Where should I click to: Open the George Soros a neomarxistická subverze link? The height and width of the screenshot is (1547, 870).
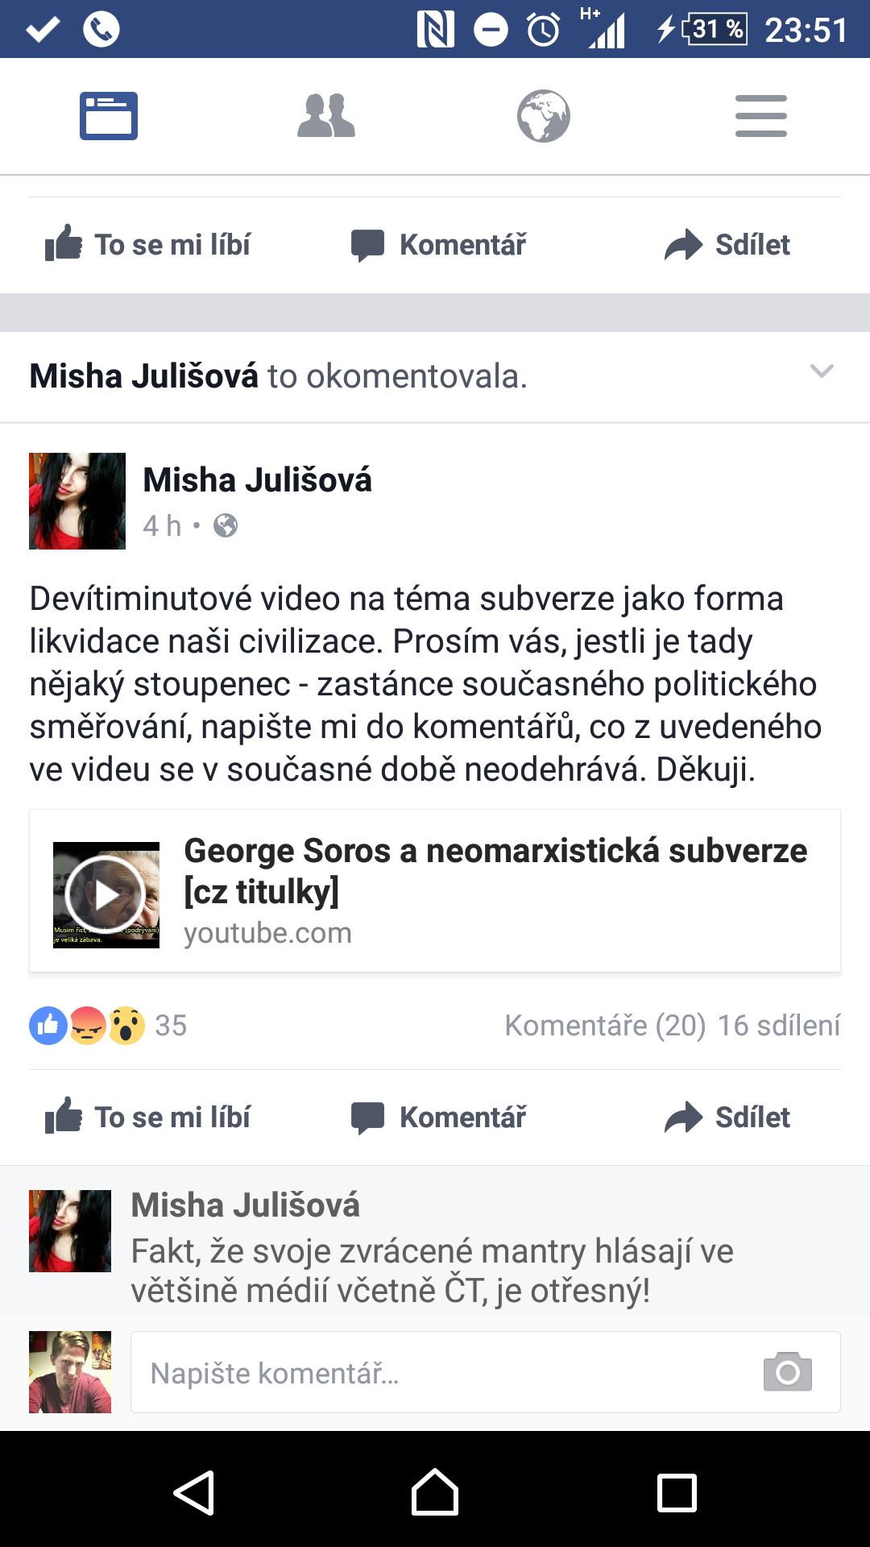495,870
